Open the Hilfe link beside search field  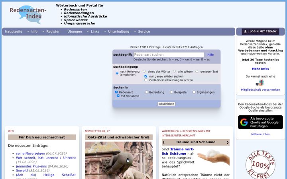(x=210, y=55)
